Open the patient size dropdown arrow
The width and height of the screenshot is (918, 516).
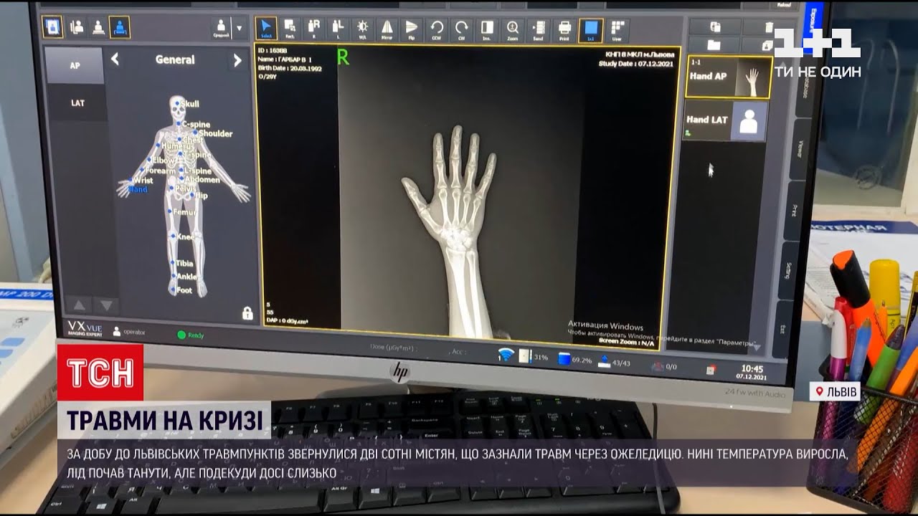[x=239, y=28]
